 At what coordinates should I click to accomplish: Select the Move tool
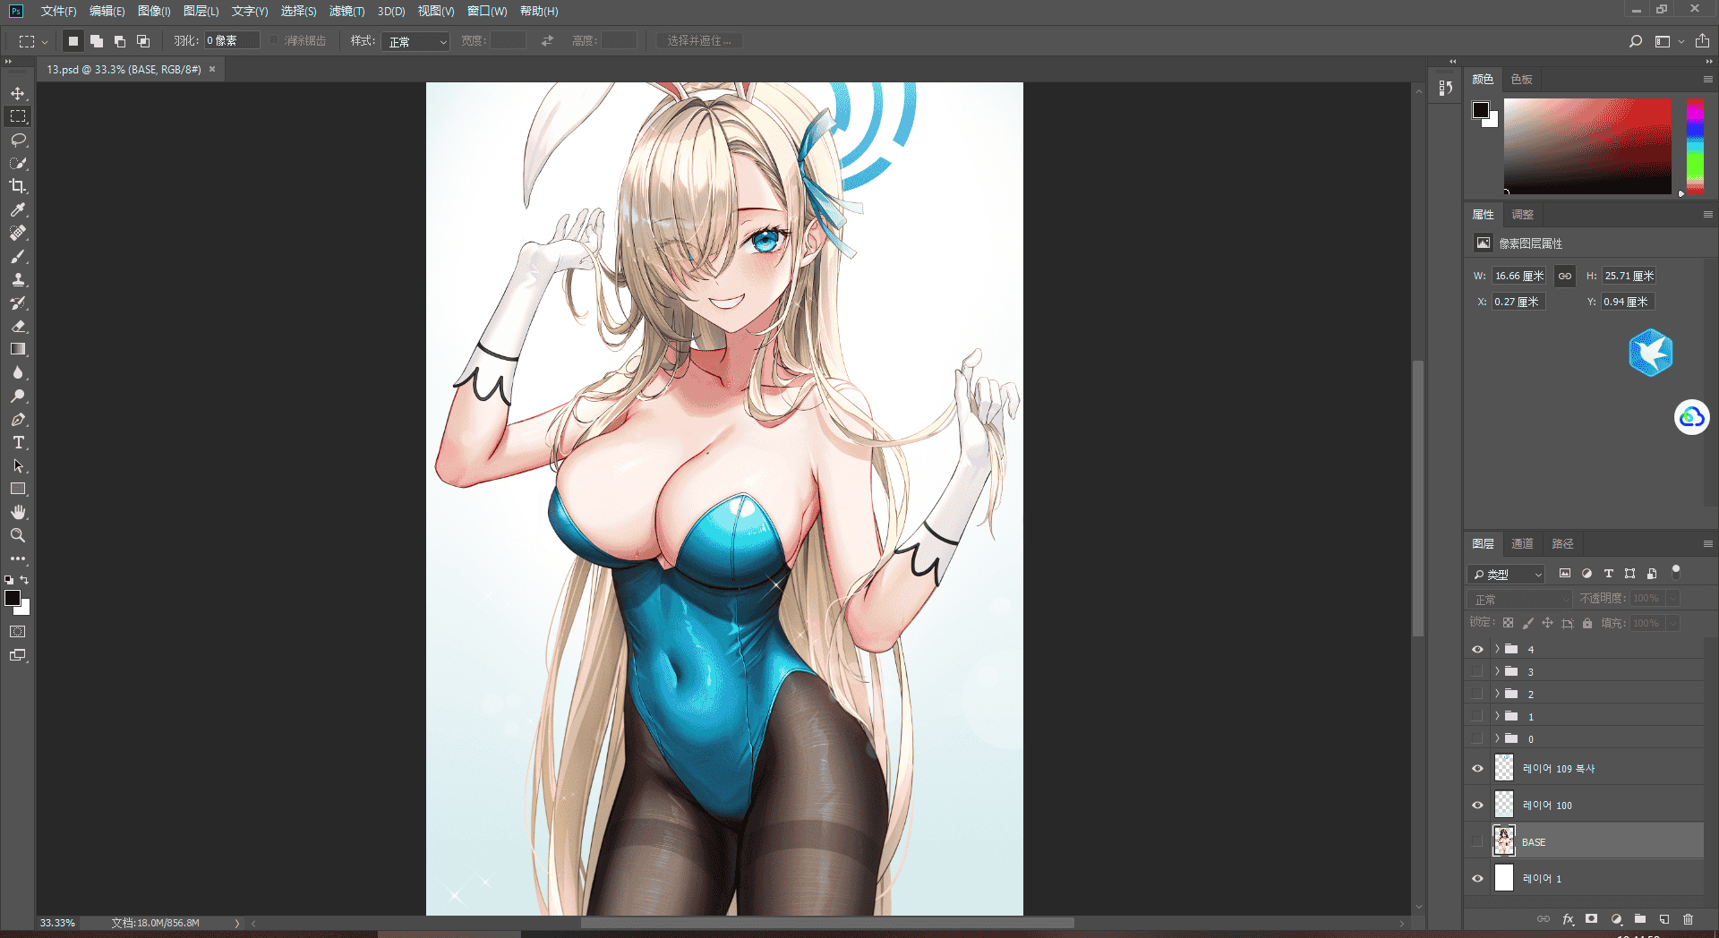[18, 93]
